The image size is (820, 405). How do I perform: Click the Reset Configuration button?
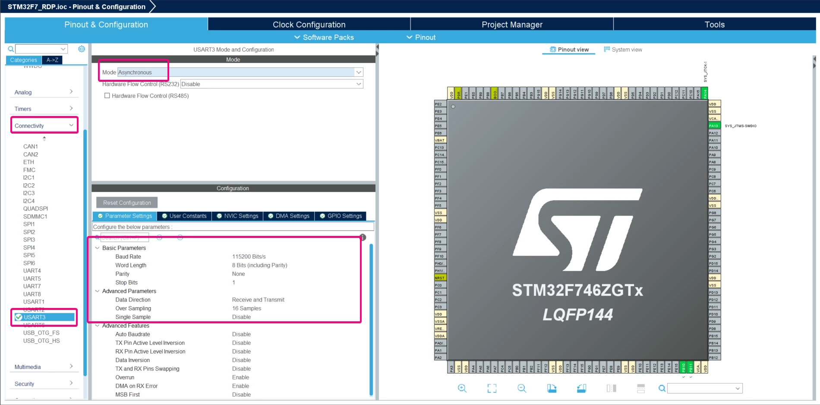[127, 202]
